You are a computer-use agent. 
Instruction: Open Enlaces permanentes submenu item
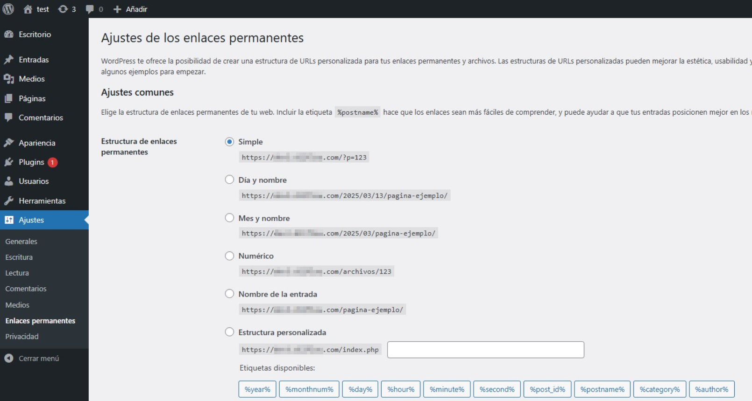(40, 320)
